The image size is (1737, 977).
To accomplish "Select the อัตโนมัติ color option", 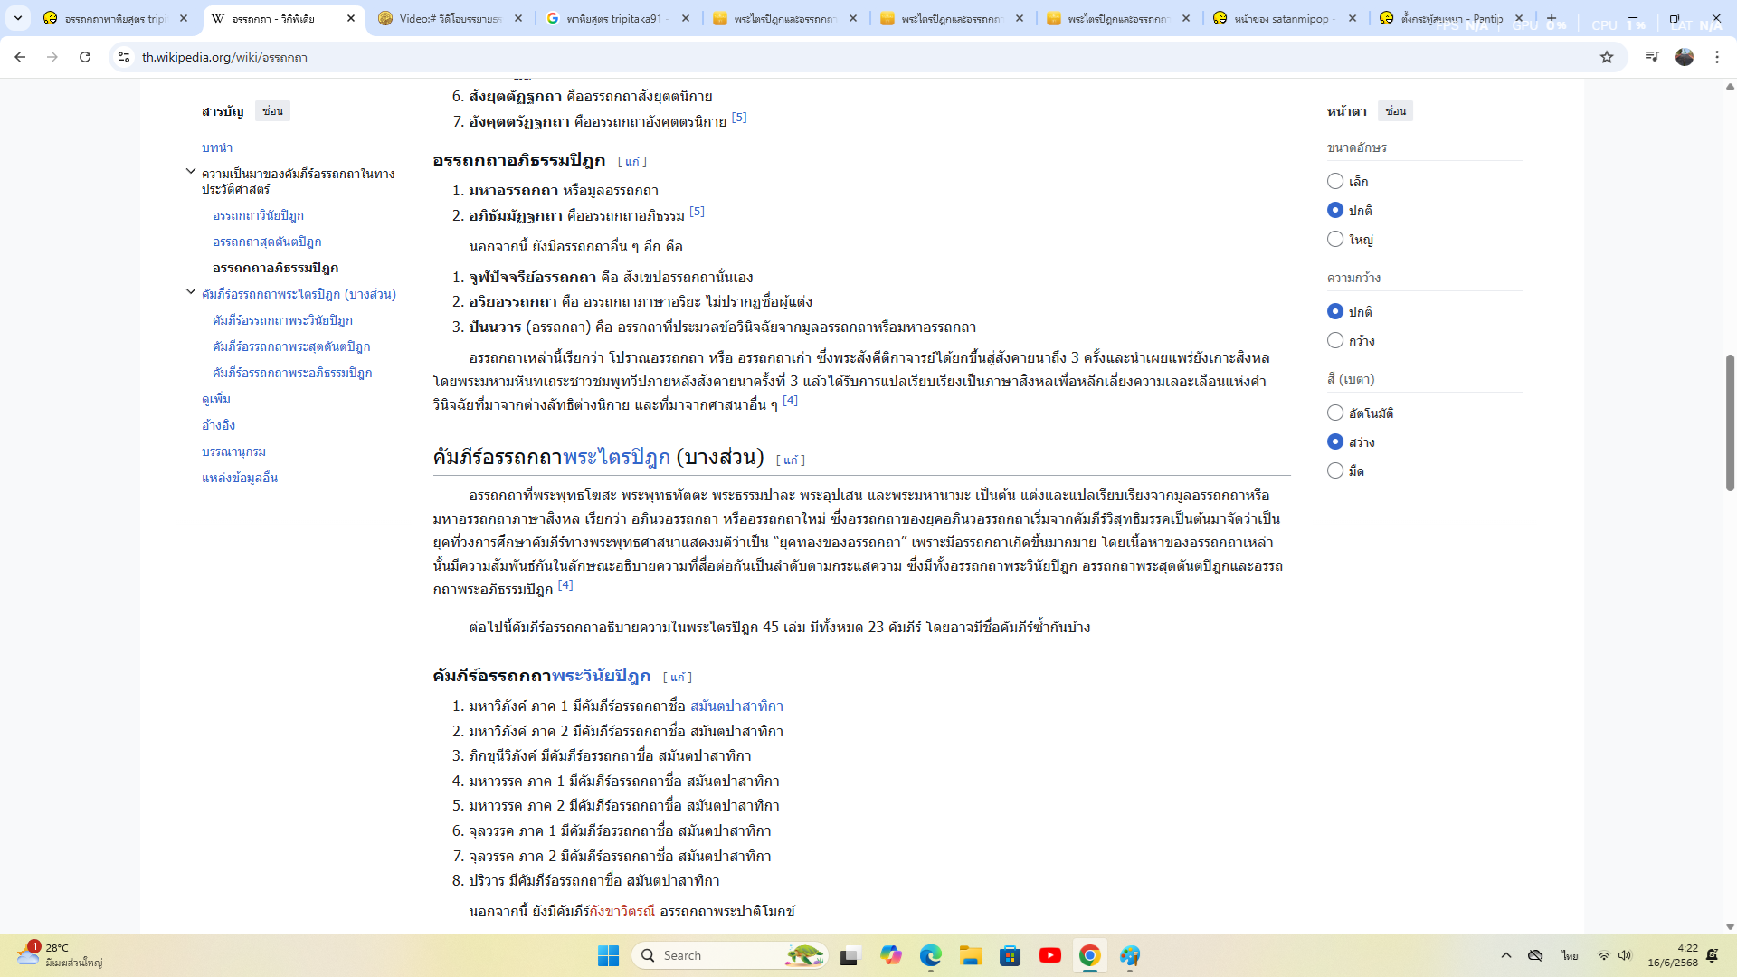I will tap(1335, 413).
